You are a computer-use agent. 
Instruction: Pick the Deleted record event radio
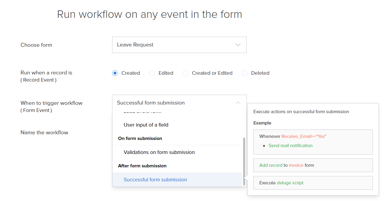point(245,73)
